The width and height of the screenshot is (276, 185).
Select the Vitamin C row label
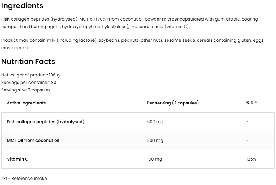(x=18, y=159)
